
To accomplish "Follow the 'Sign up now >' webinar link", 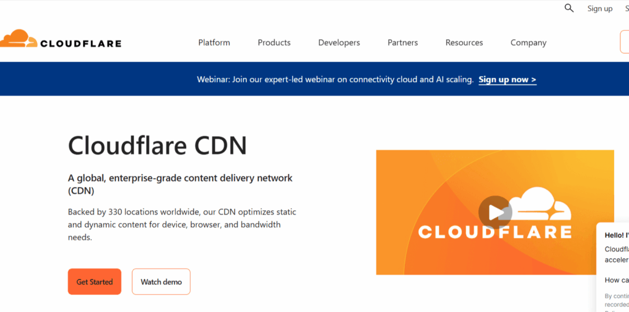I will pyautogui.click(x=507, y=79).
